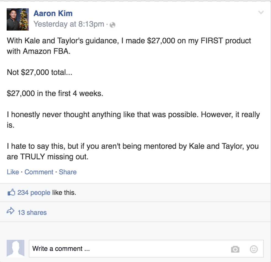Attach a photo with the camera icon

(x=235, y=249)
